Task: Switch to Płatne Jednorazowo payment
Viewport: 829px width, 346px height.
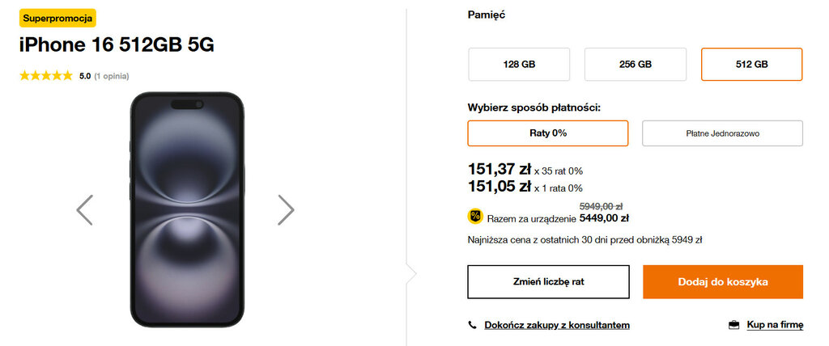Action: pos(722,133)
